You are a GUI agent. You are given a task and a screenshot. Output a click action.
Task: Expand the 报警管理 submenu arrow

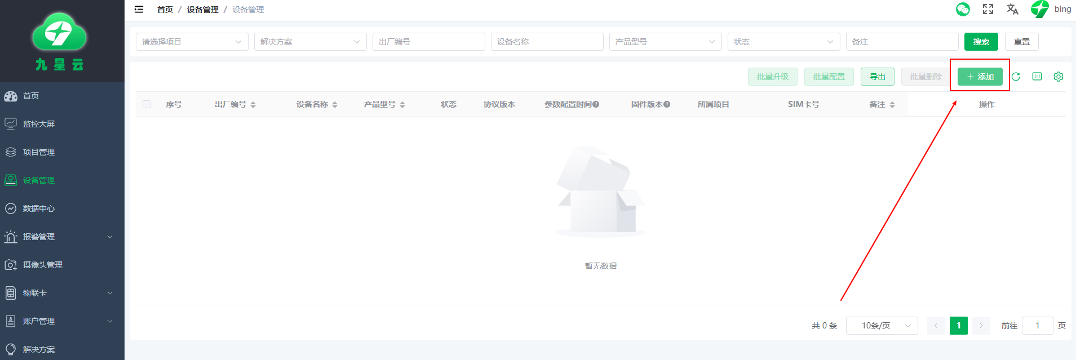tap(110, 237)
